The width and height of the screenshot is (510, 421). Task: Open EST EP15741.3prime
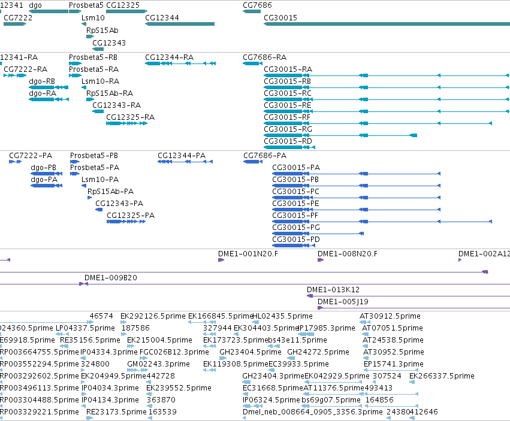coord(394,364)
